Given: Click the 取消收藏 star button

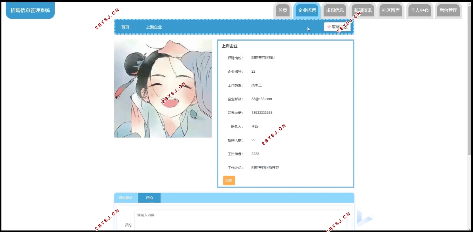Looking at the screenshot, I should pyautogui.click(x=337, y=27).
